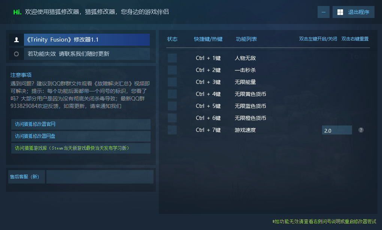Screen dimensions: 382x230
Task: Open 访问猎狐修改器网盘 link
Action: [81, 136]
